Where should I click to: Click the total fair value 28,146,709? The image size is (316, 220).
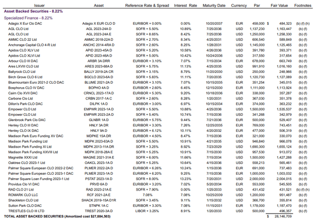pos(283,217)
